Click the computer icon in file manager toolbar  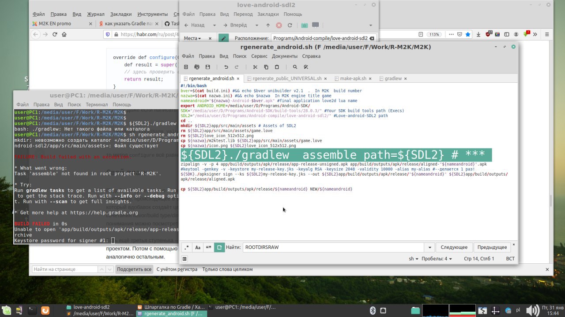pyautogui.click(x=316, y=25)
